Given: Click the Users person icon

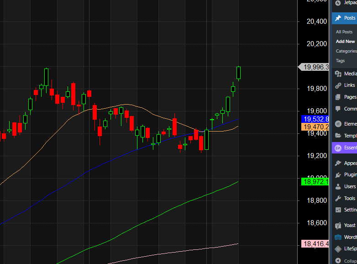Looking at the screenshot, I should click(x=338, y=186).
